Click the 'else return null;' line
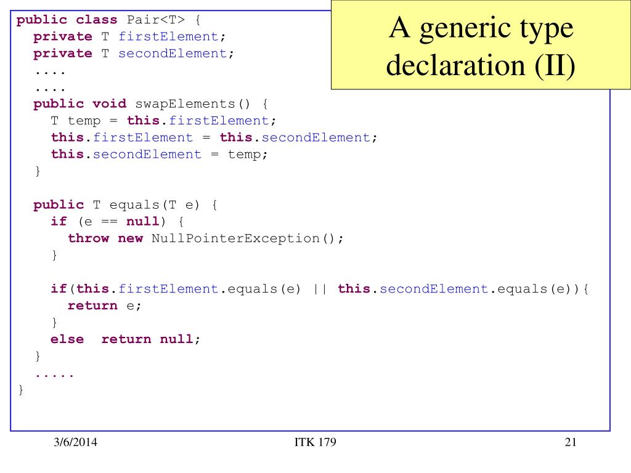 (125, 339)
